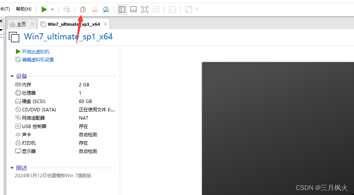This screenshot has width=354, height=195.
Task: Click the processor chip icon
Action: point(18,93)
